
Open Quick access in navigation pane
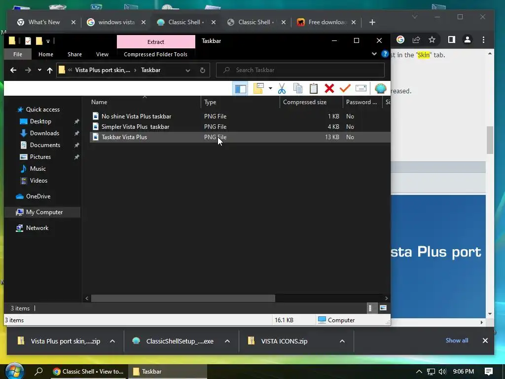tap(42, 110)
